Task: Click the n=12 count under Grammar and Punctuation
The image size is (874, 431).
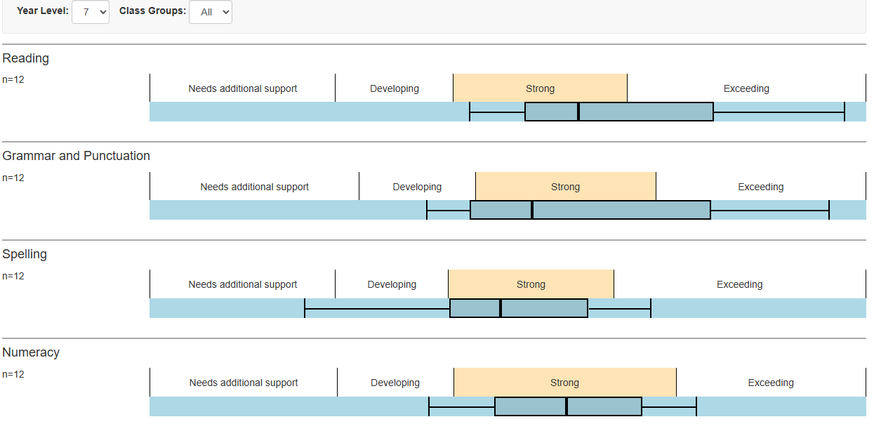Action: click(13, 178)
